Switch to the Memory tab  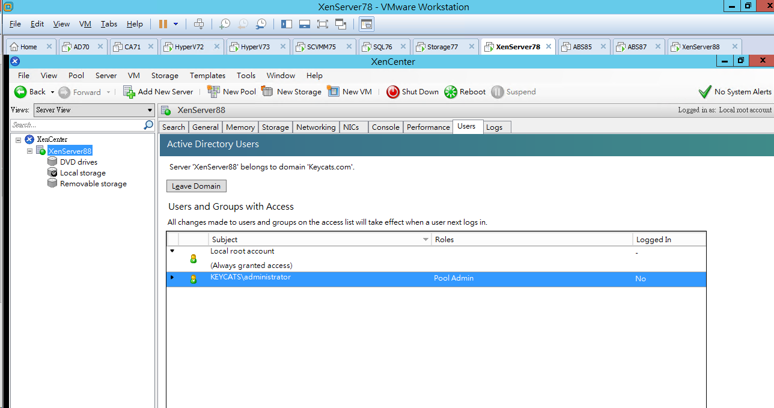click(240, 127)
